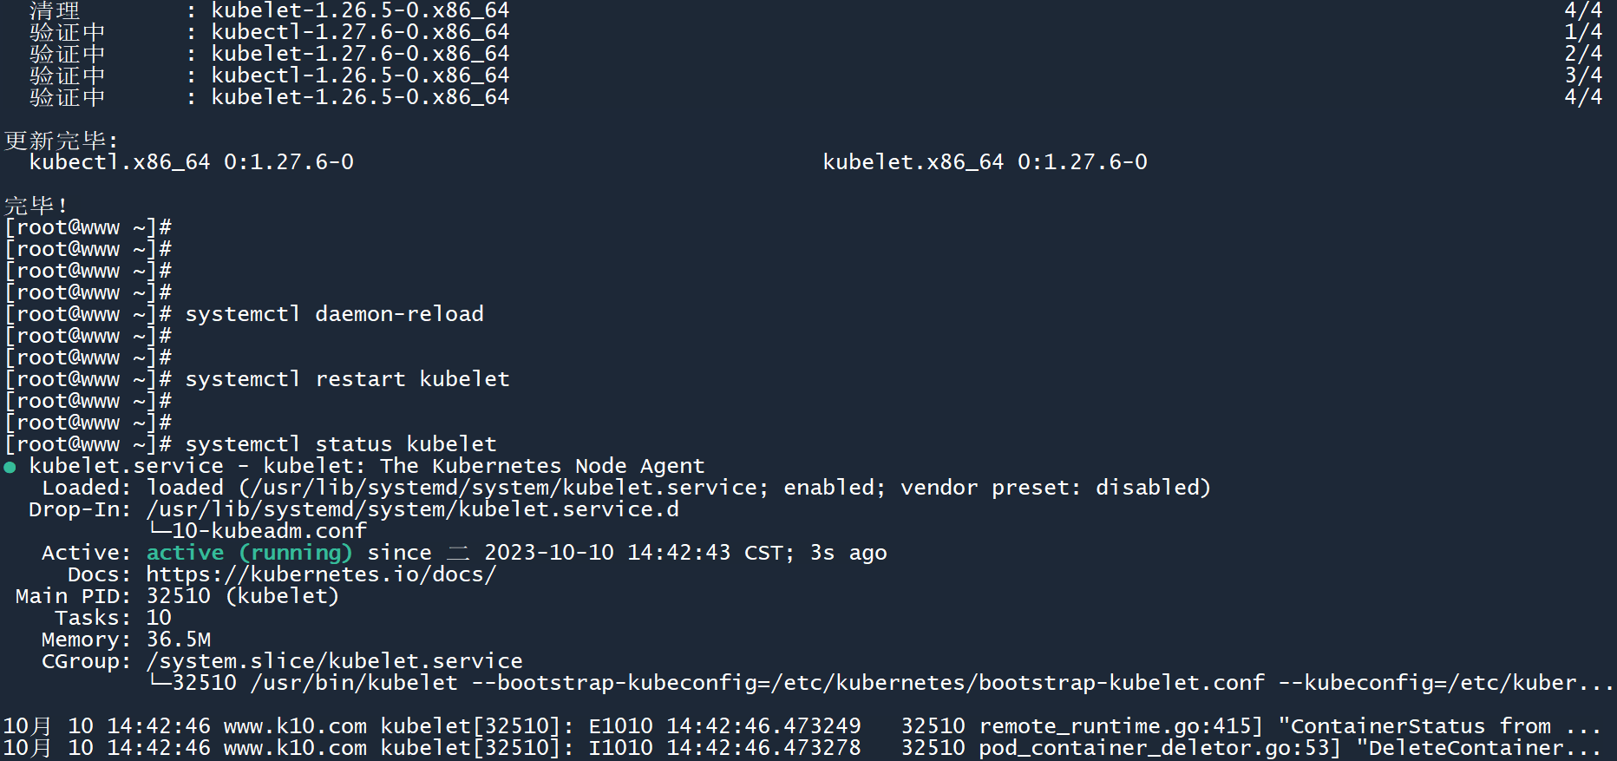Click the "systemctl daemon-reload" command text

[x=334, y=314]
